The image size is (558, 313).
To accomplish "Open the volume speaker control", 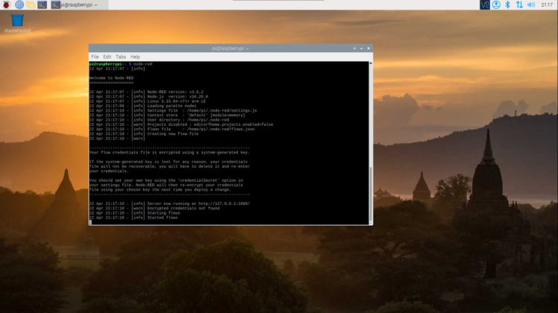I will [530, 4].
